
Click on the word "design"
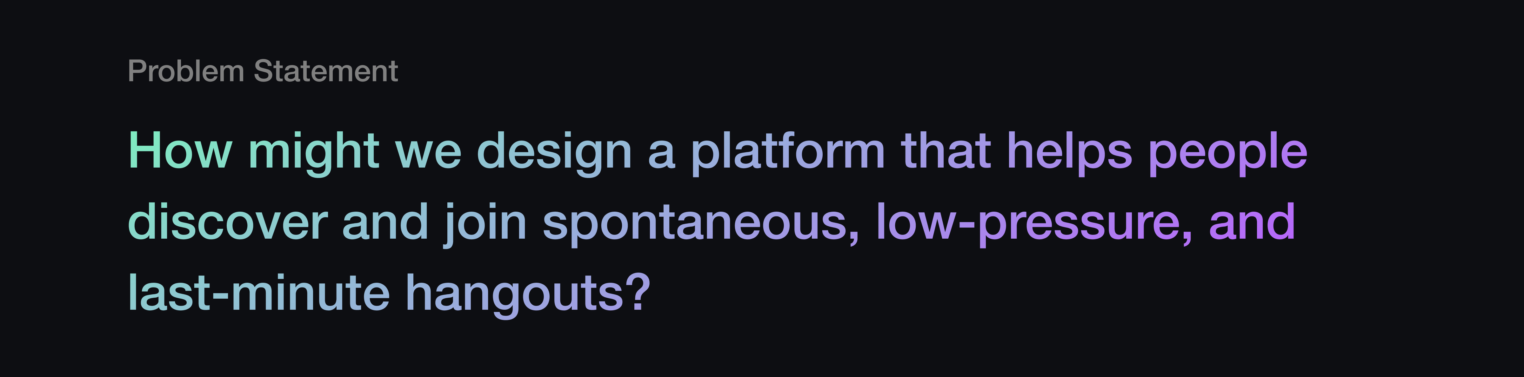(554, 151)
